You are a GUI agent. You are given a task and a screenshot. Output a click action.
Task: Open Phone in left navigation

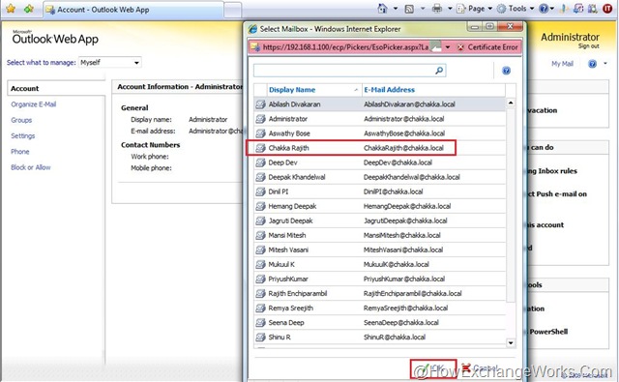(20, 152)
